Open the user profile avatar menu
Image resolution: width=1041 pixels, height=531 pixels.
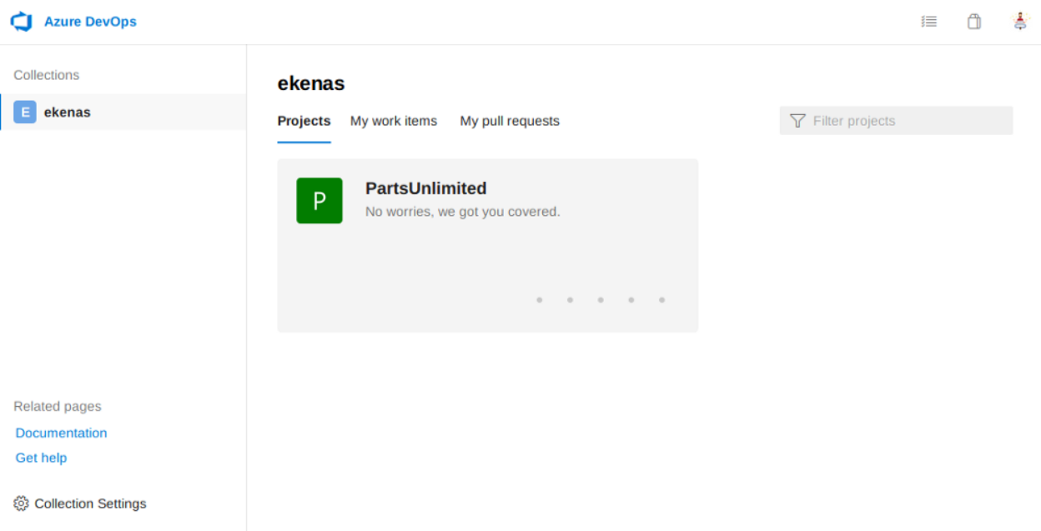(x=1019, y=22)
